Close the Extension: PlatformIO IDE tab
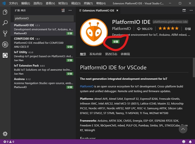The image size is (195, 144). [117, 11]
